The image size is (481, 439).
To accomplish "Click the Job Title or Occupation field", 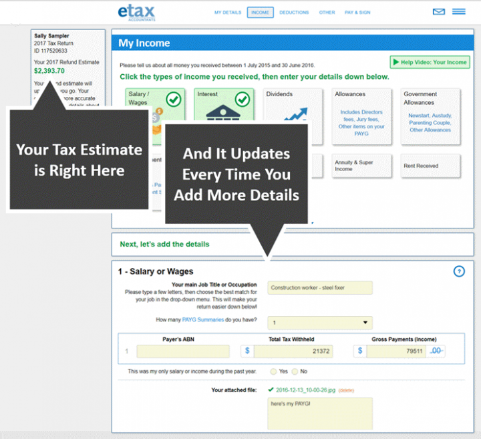I will click(x=320, y=288).
